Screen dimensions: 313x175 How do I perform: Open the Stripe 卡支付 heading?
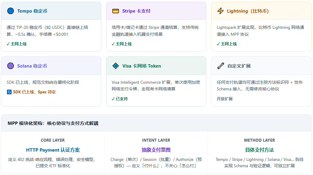[x=136, y=11]
